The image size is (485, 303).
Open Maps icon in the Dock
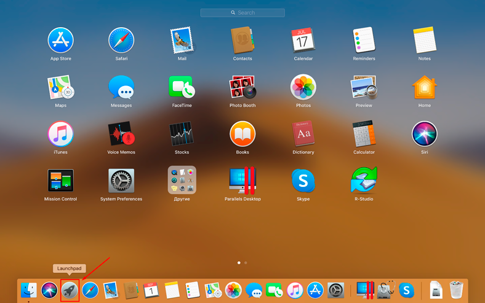212,290
